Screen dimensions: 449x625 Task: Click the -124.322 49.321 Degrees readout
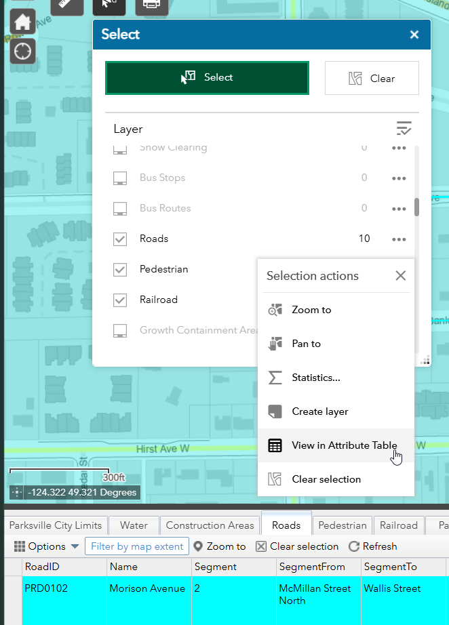[x=82, y=493]
